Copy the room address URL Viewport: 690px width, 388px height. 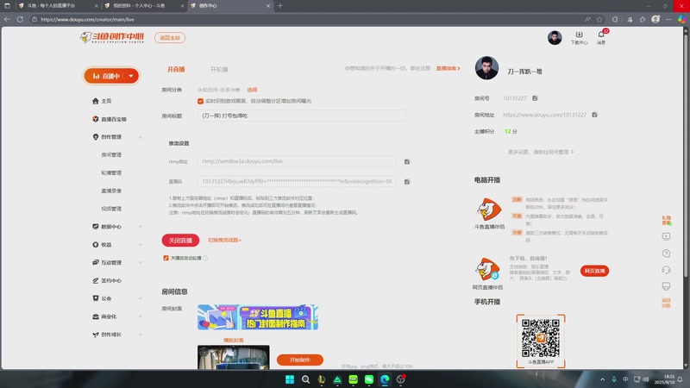[594, 115]
